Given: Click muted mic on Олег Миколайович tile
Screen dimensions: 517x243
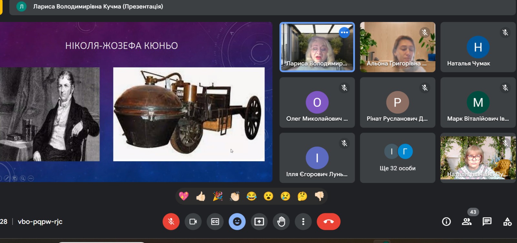Looking at the screenshot, I should point(344,88).
